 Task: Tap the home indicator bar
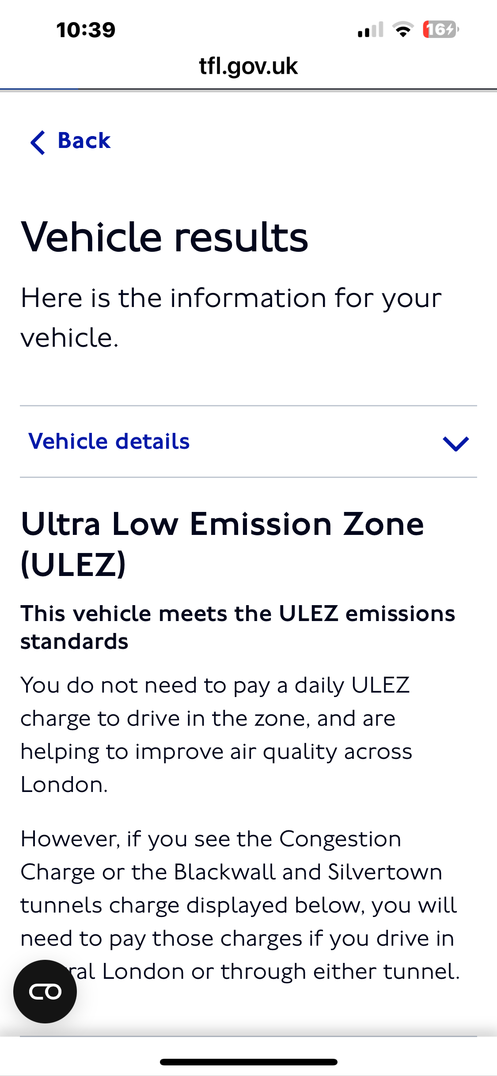coord(248,1062)
